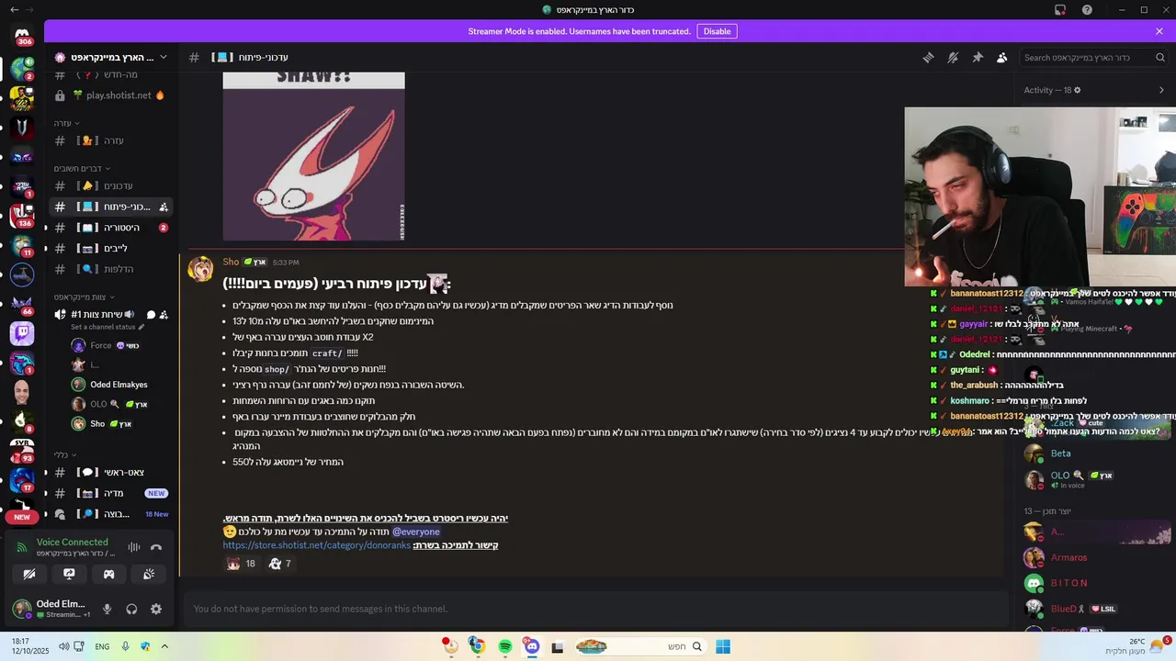The width and height of the screenshot is (1176, 661).
Task: Click invite icon on selected עדכוני-פיתוח channel
Action: point(164,207)
